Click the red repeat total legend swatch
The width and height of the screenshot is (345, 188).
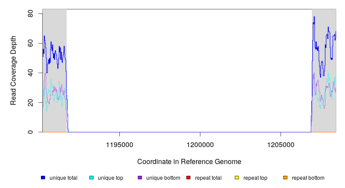pyautogui.click(x=188, y=178)
